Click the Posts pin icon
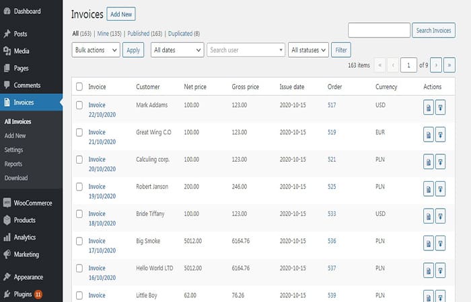This screenshot has width=471, height=302. [x=7, y=34]
